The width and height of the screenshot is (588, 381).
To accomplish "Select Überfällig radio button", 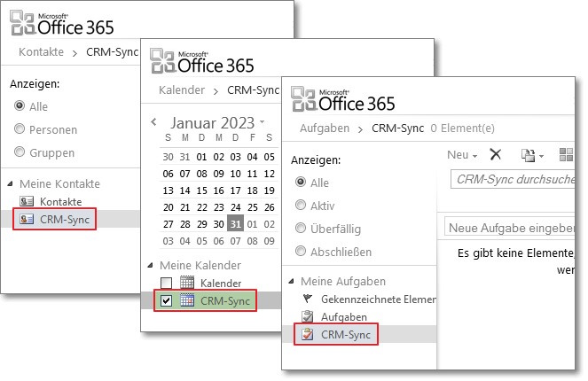I will click(301, 228).
